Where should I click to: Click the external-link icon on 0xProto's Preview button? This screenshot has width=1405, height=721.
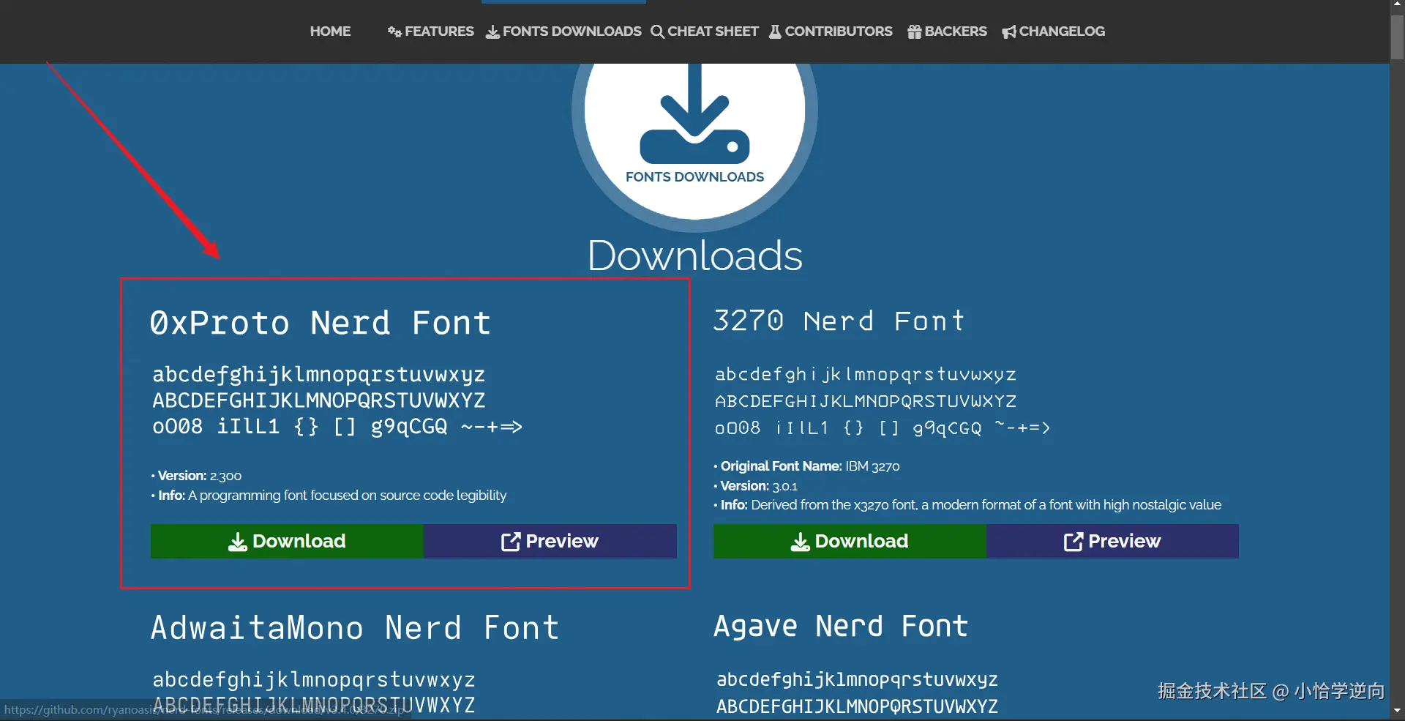(511, 542)
